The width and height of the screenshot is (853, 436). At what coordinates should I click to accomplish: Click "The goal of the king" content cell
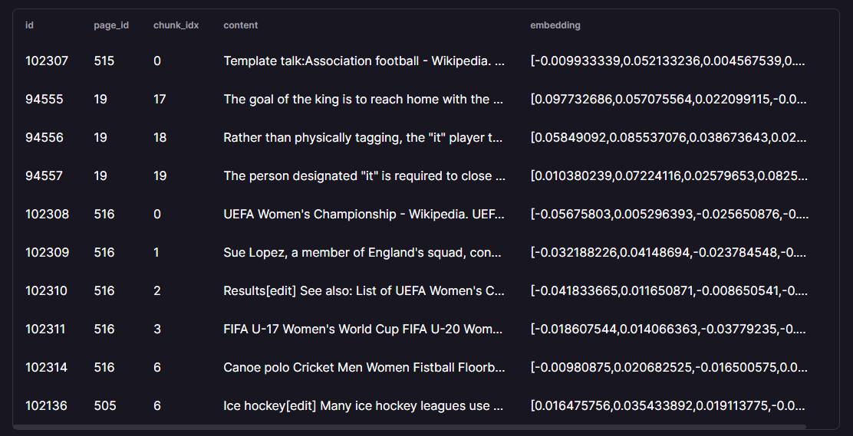(364, 99)
